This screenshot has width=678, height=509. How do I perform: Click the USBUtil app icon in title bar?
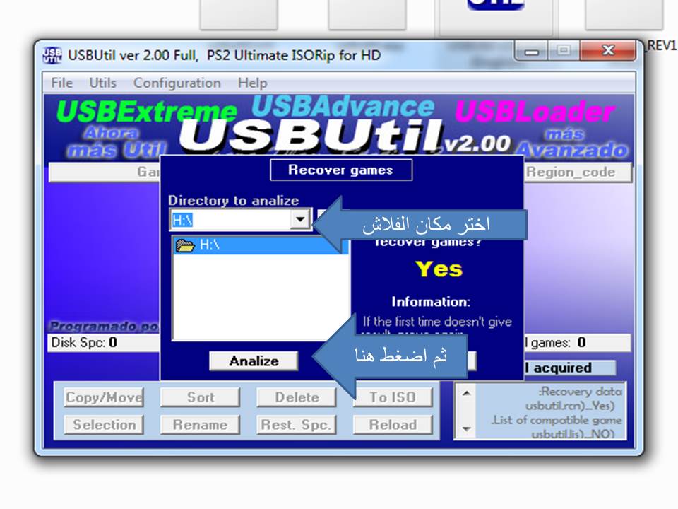[x=52, y=55]
